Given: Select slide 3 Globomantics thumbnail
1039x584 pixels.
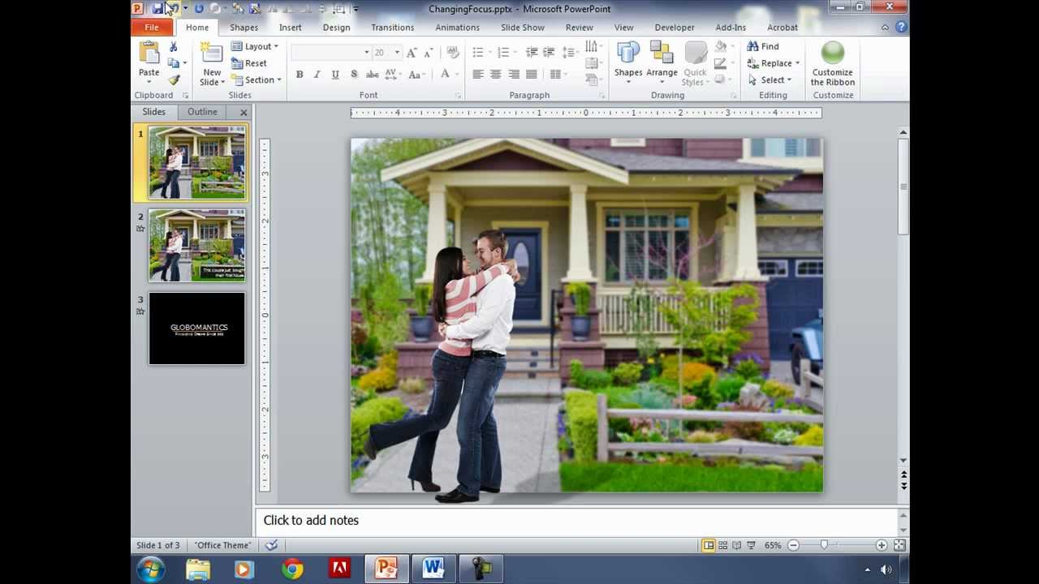Looking at the screenshot, I should click(196, 328).
